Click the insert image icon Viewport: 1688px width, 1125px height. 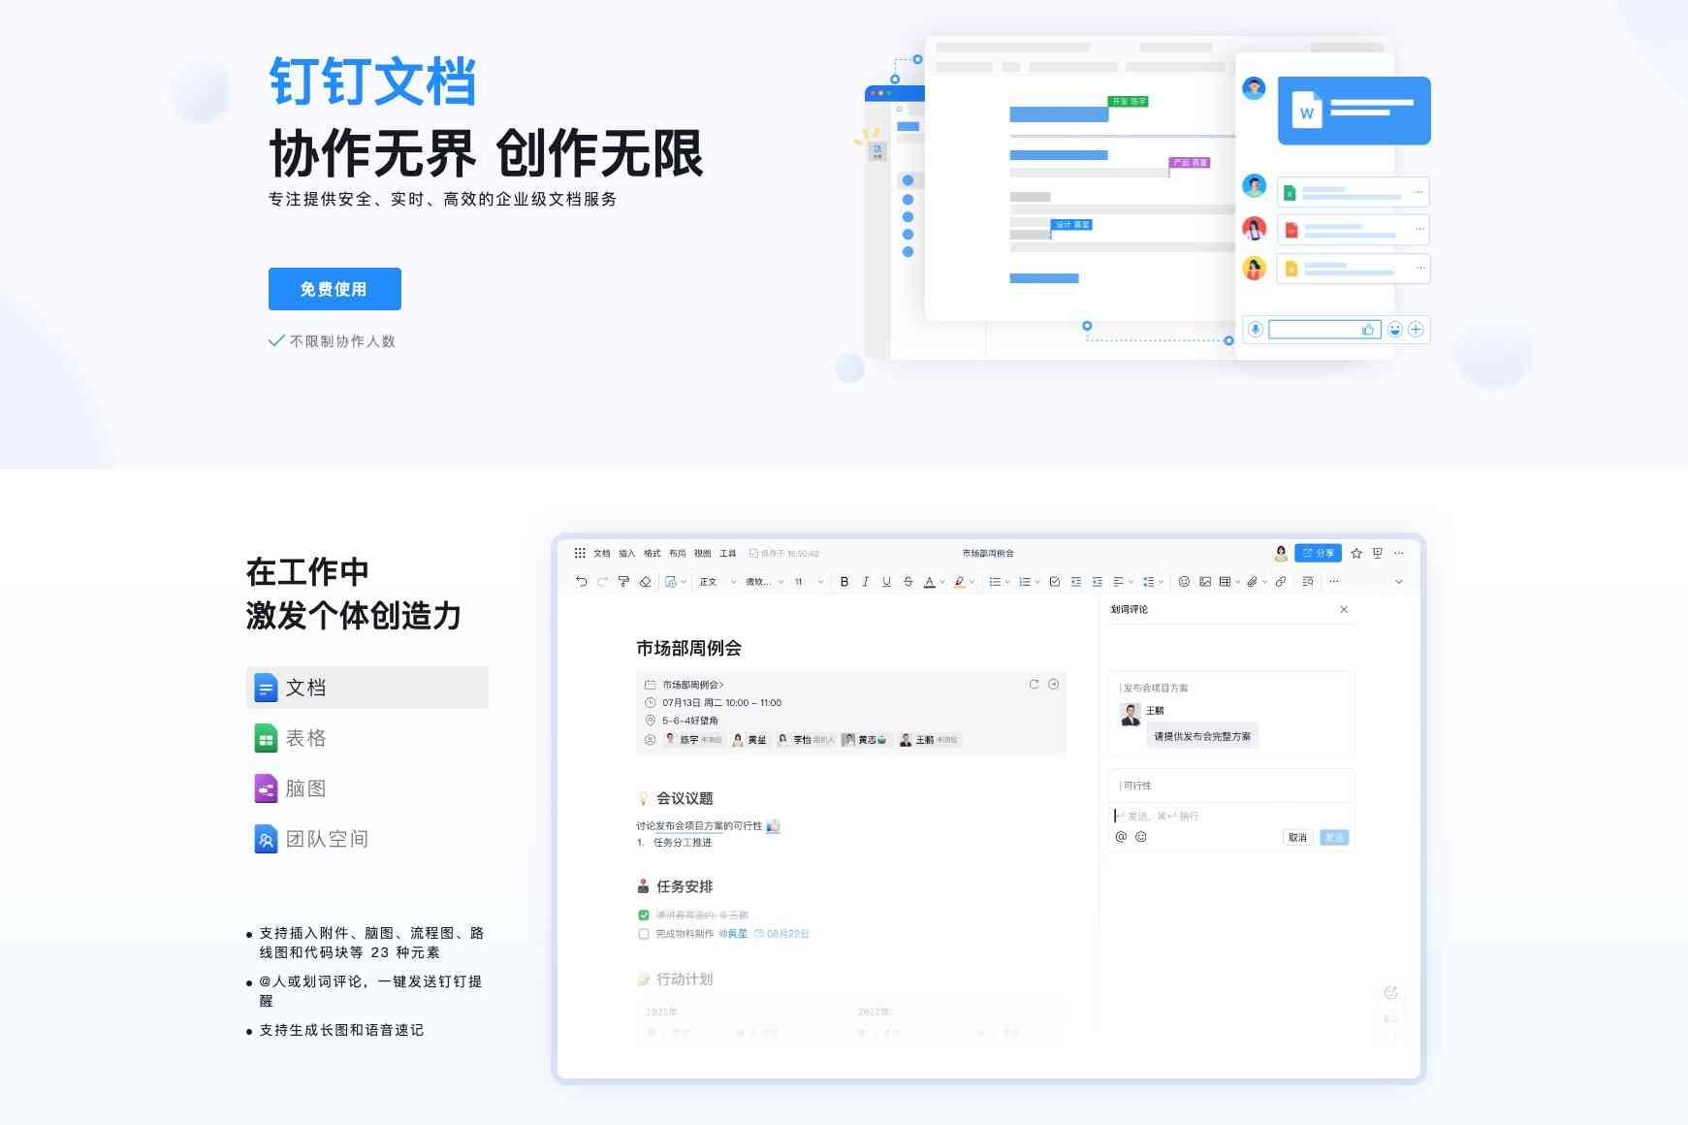point(1205,582)
